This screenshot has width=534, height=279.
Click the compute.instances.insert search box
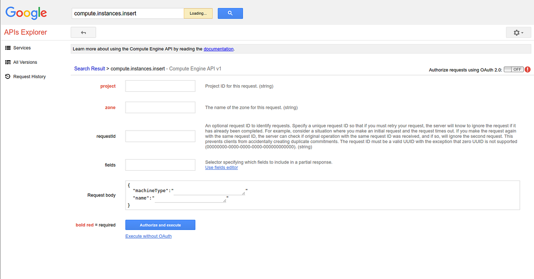click(128, 13)
